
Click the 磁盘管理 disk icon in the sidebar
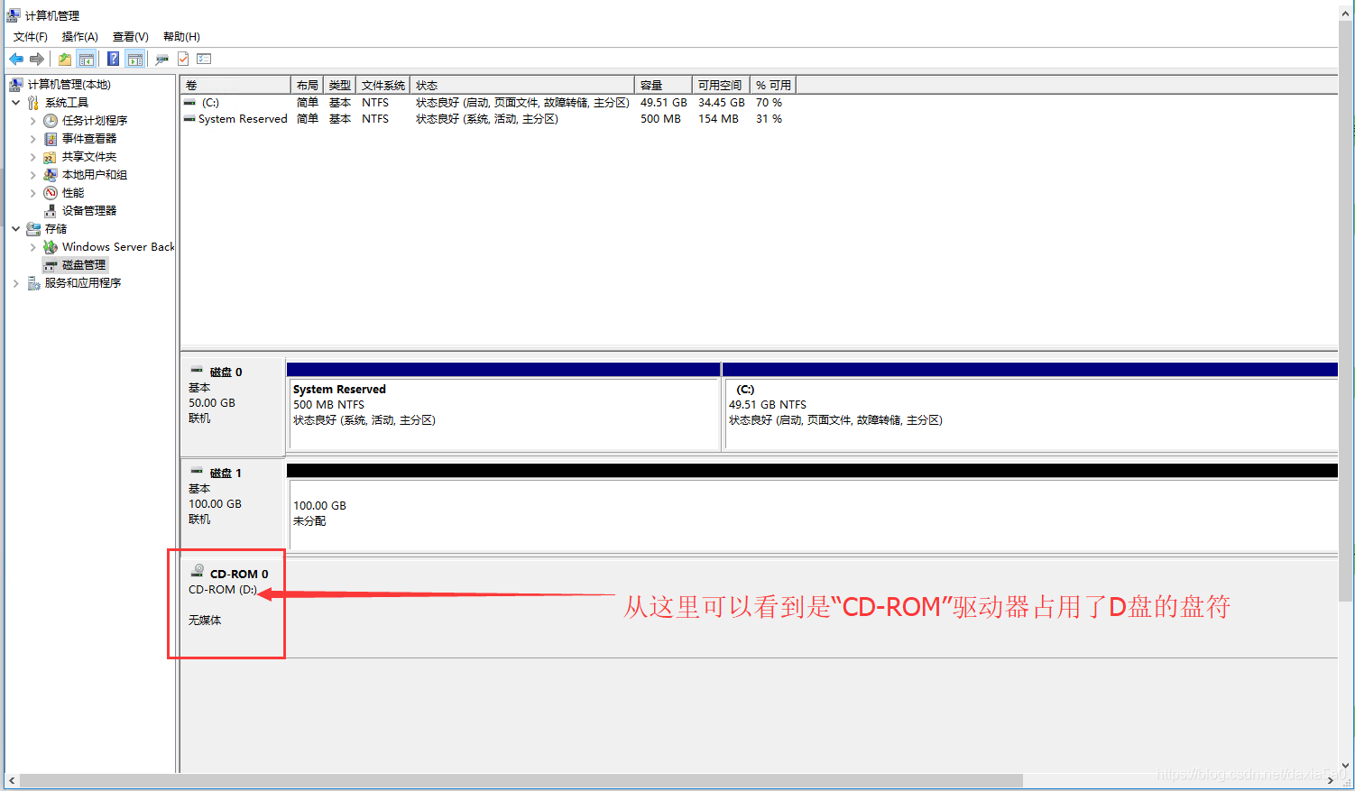pos(51,264)
